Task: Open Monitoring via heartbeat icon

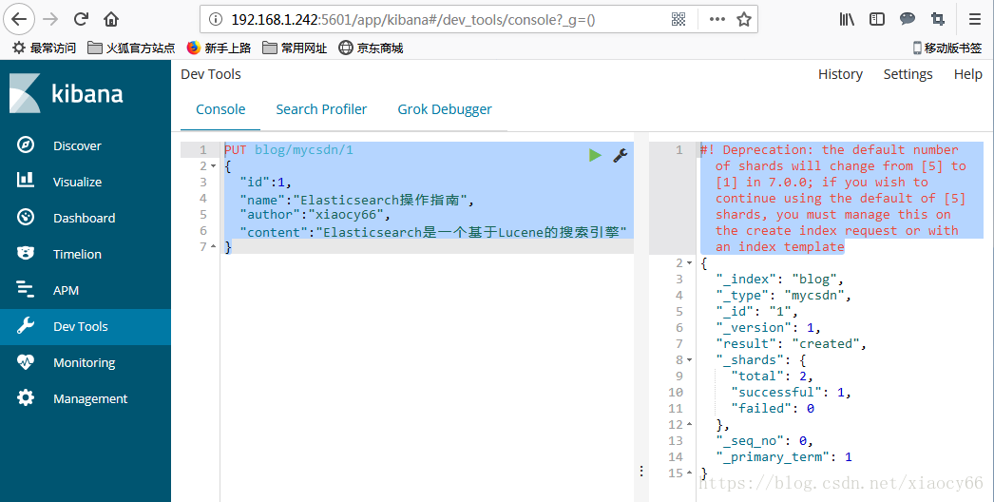Action: pos(26,361)
